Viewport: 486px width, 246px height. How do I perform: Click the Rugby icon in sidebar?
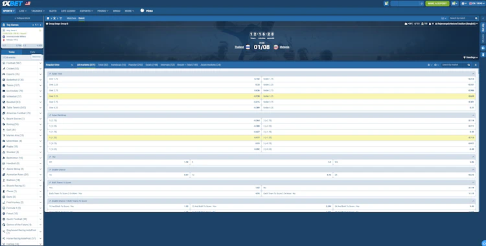[x=4, y=147]
